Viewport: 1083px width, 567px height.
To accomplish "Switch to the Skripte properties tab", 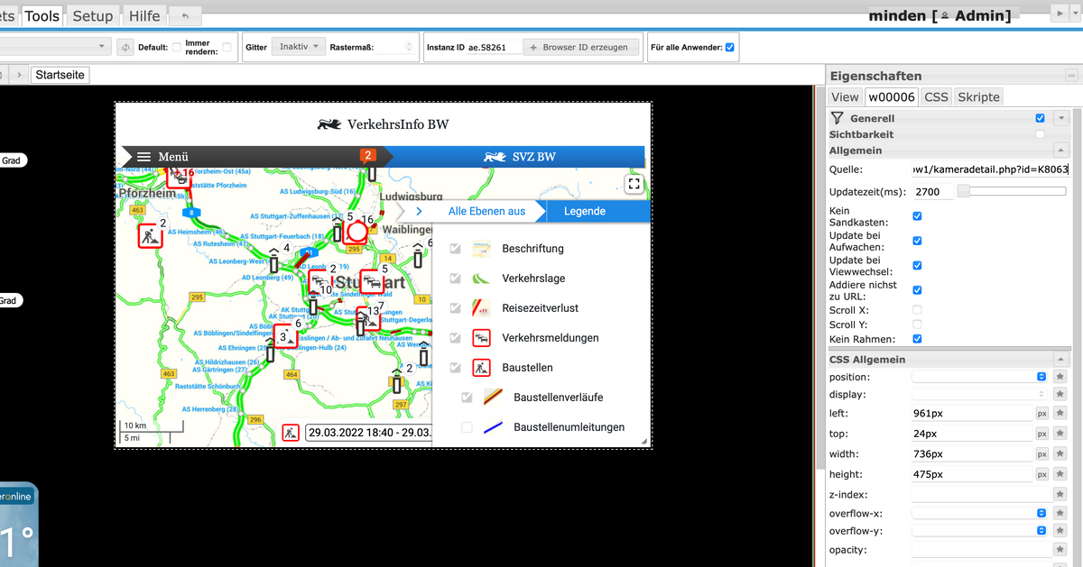I will tap(978, 96).
